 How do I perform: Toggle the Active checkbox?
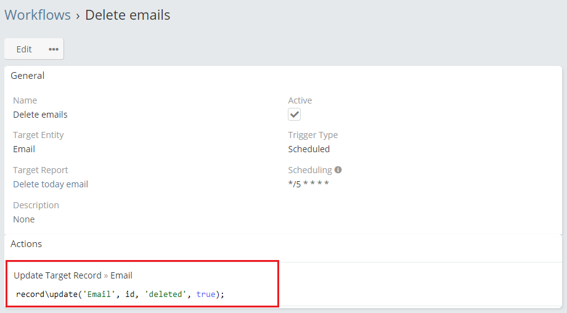point(295,115)
